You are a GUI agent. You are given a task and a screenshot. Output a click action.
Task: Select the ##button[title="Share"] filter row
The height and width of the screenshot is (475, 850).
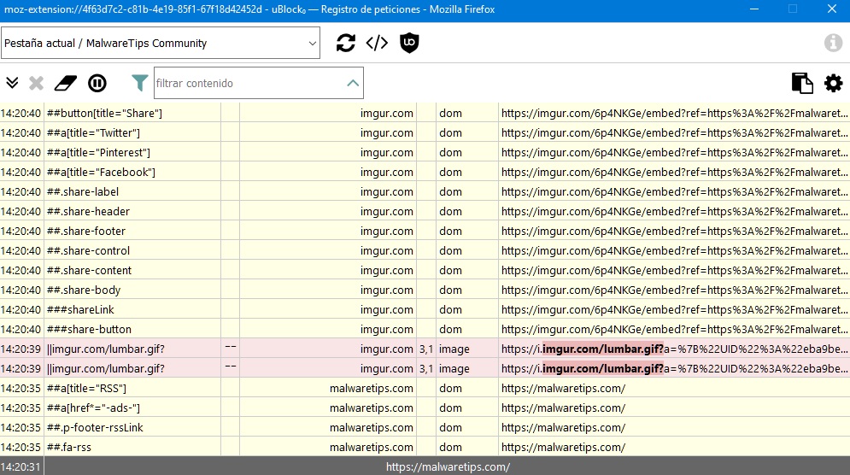pyautogui.click(x=104, y=114)
